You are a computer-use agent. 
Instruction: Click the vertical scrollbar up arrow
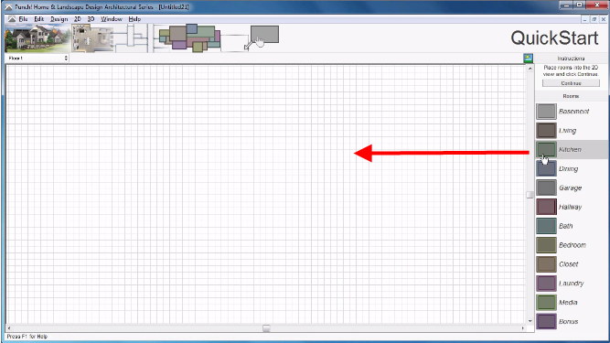[530, 69]
